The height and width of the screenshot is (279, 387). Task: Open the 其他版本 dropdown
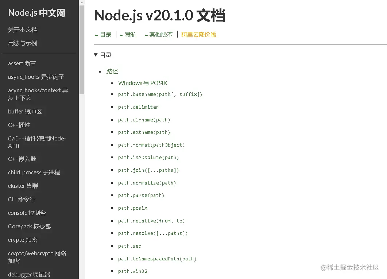(159, 35)
